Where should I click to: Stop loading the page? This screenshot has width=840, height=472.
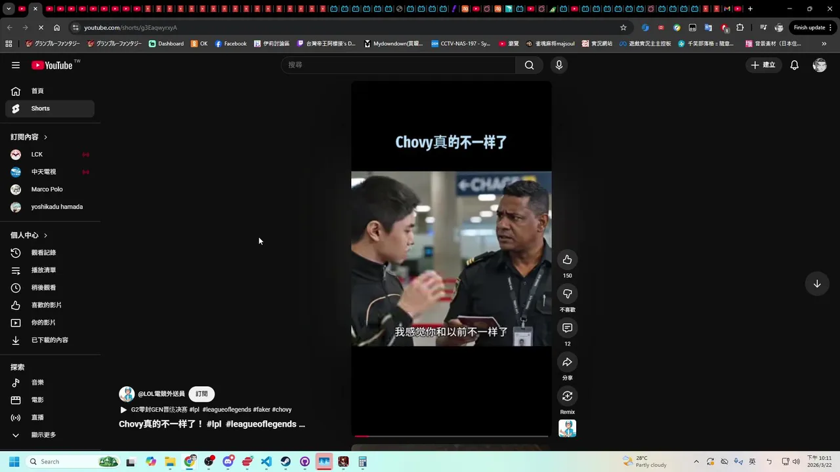coord(41,28)
